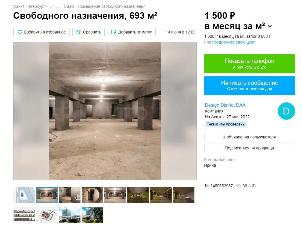Select the building exterior blue sky thumbnail
This screenshot has height=229, width=302.
point(70,215)
